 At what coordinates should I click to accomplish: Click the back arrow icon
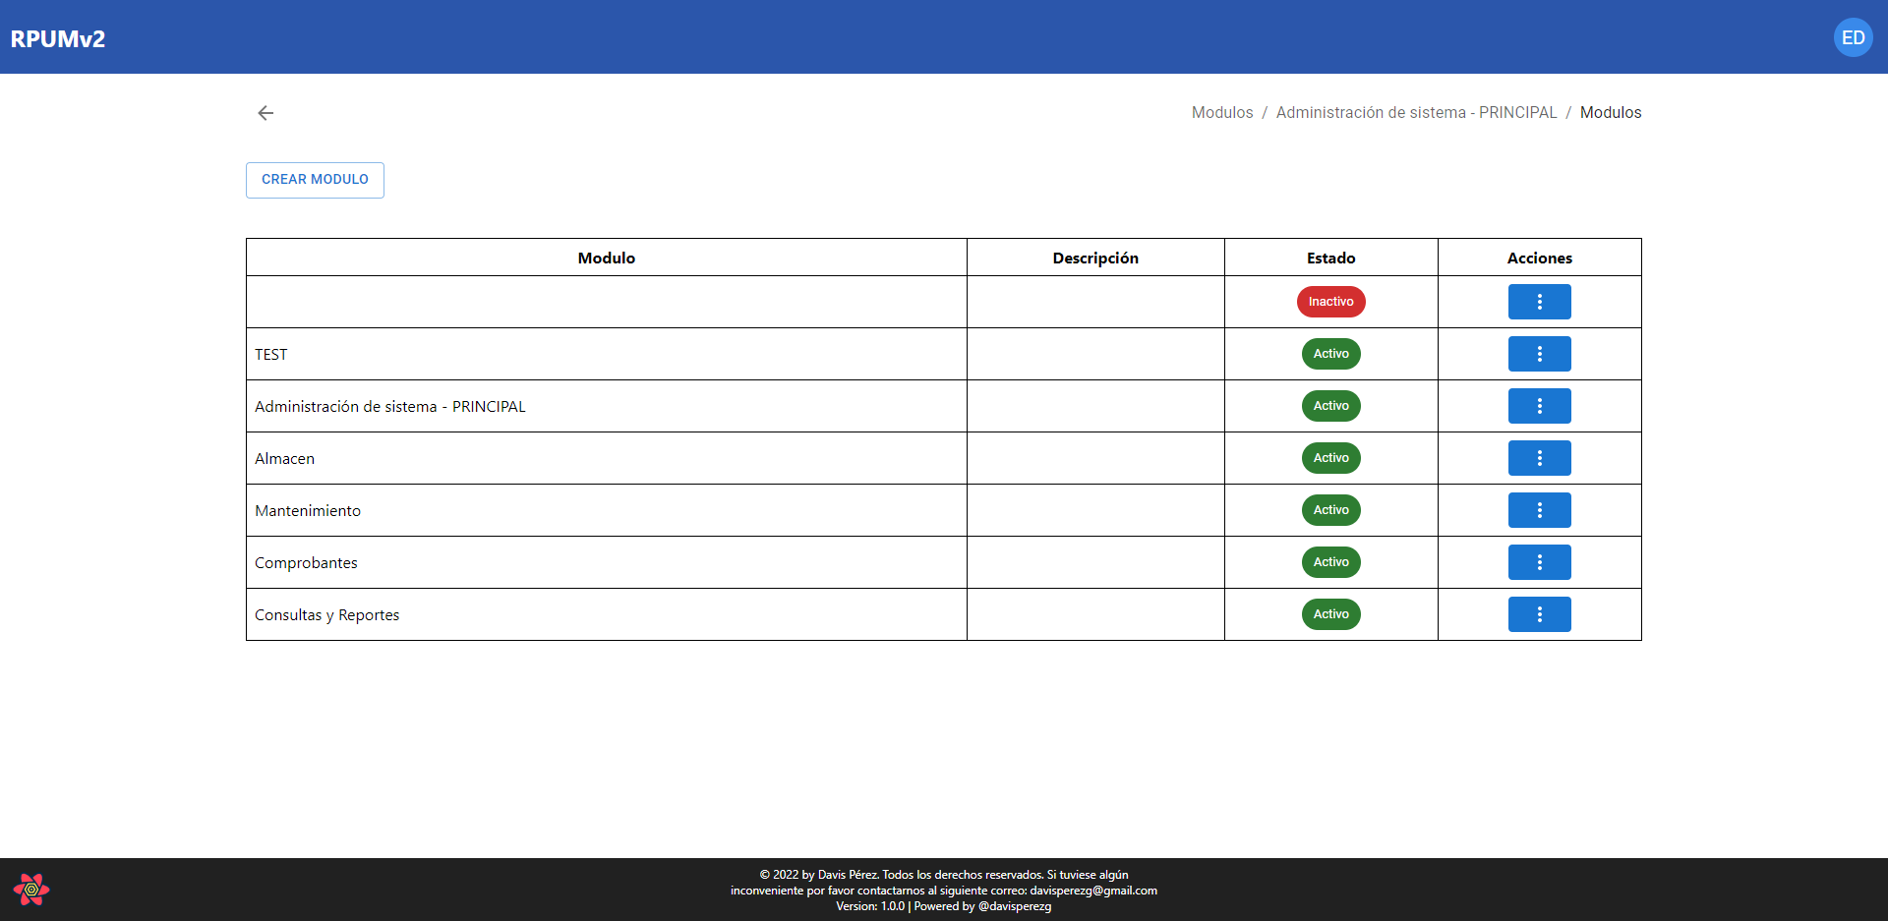click(x=265, y=113)
